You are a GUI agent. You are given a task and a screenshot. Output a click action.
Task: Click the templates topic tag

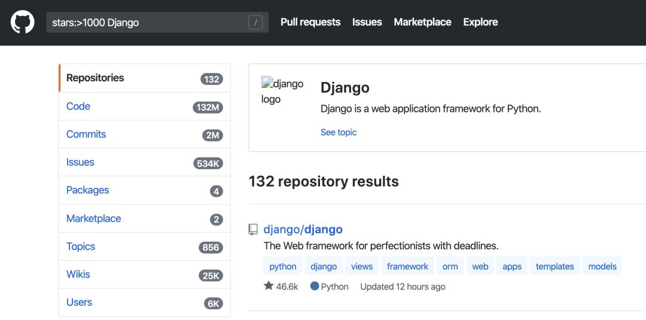[554, 266]
